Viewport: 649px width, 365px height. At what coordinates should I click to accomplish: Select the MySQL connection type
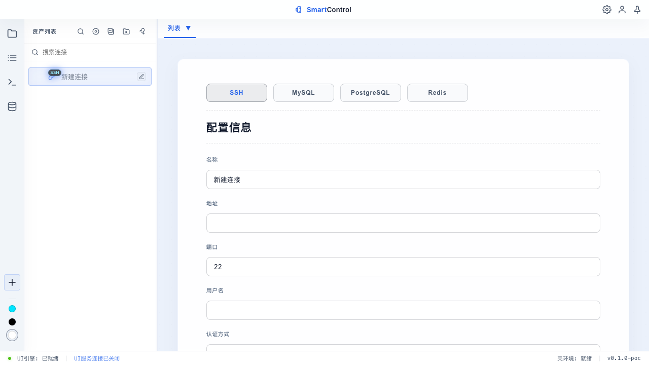304,93
